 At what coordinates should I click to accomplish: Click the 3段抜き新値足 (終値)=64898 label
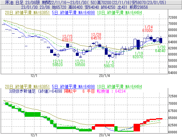coord(36,91)
